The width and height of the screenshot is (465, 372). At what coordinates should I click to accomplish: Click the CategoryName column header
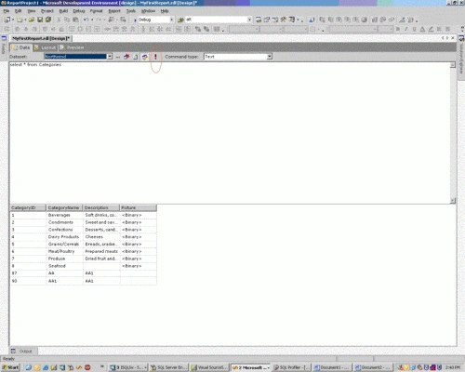pos(64,207)
